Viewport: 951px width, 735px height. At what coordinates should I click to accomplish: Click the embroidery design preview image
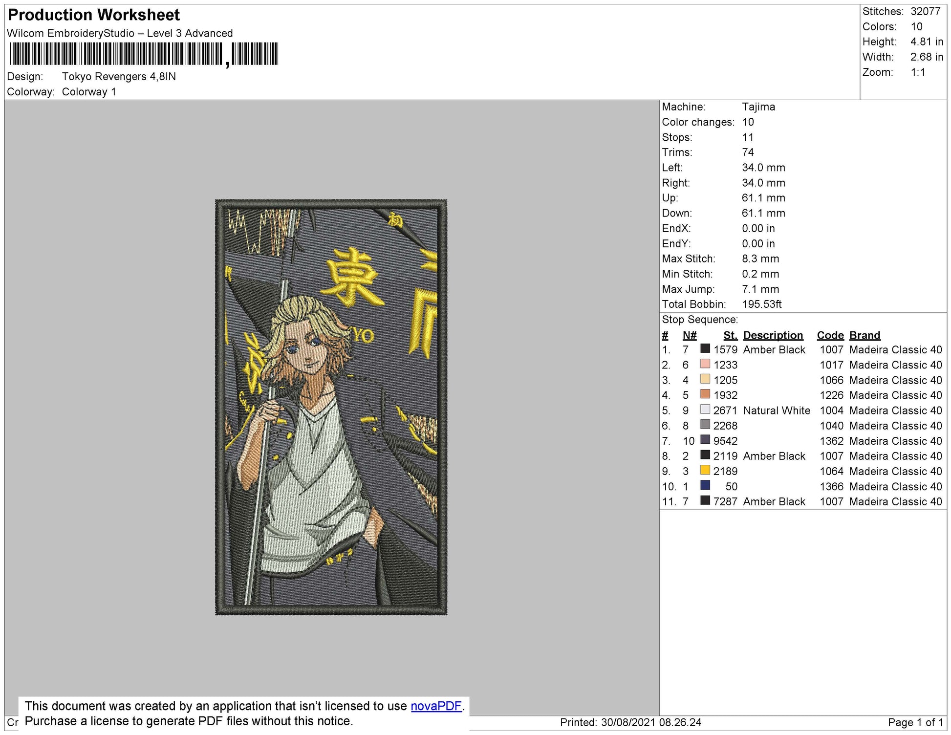(x=331, y=407)
